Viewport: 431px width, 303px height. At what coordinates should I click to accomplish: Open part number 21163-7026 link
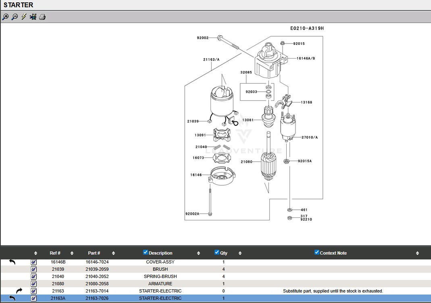97,298
